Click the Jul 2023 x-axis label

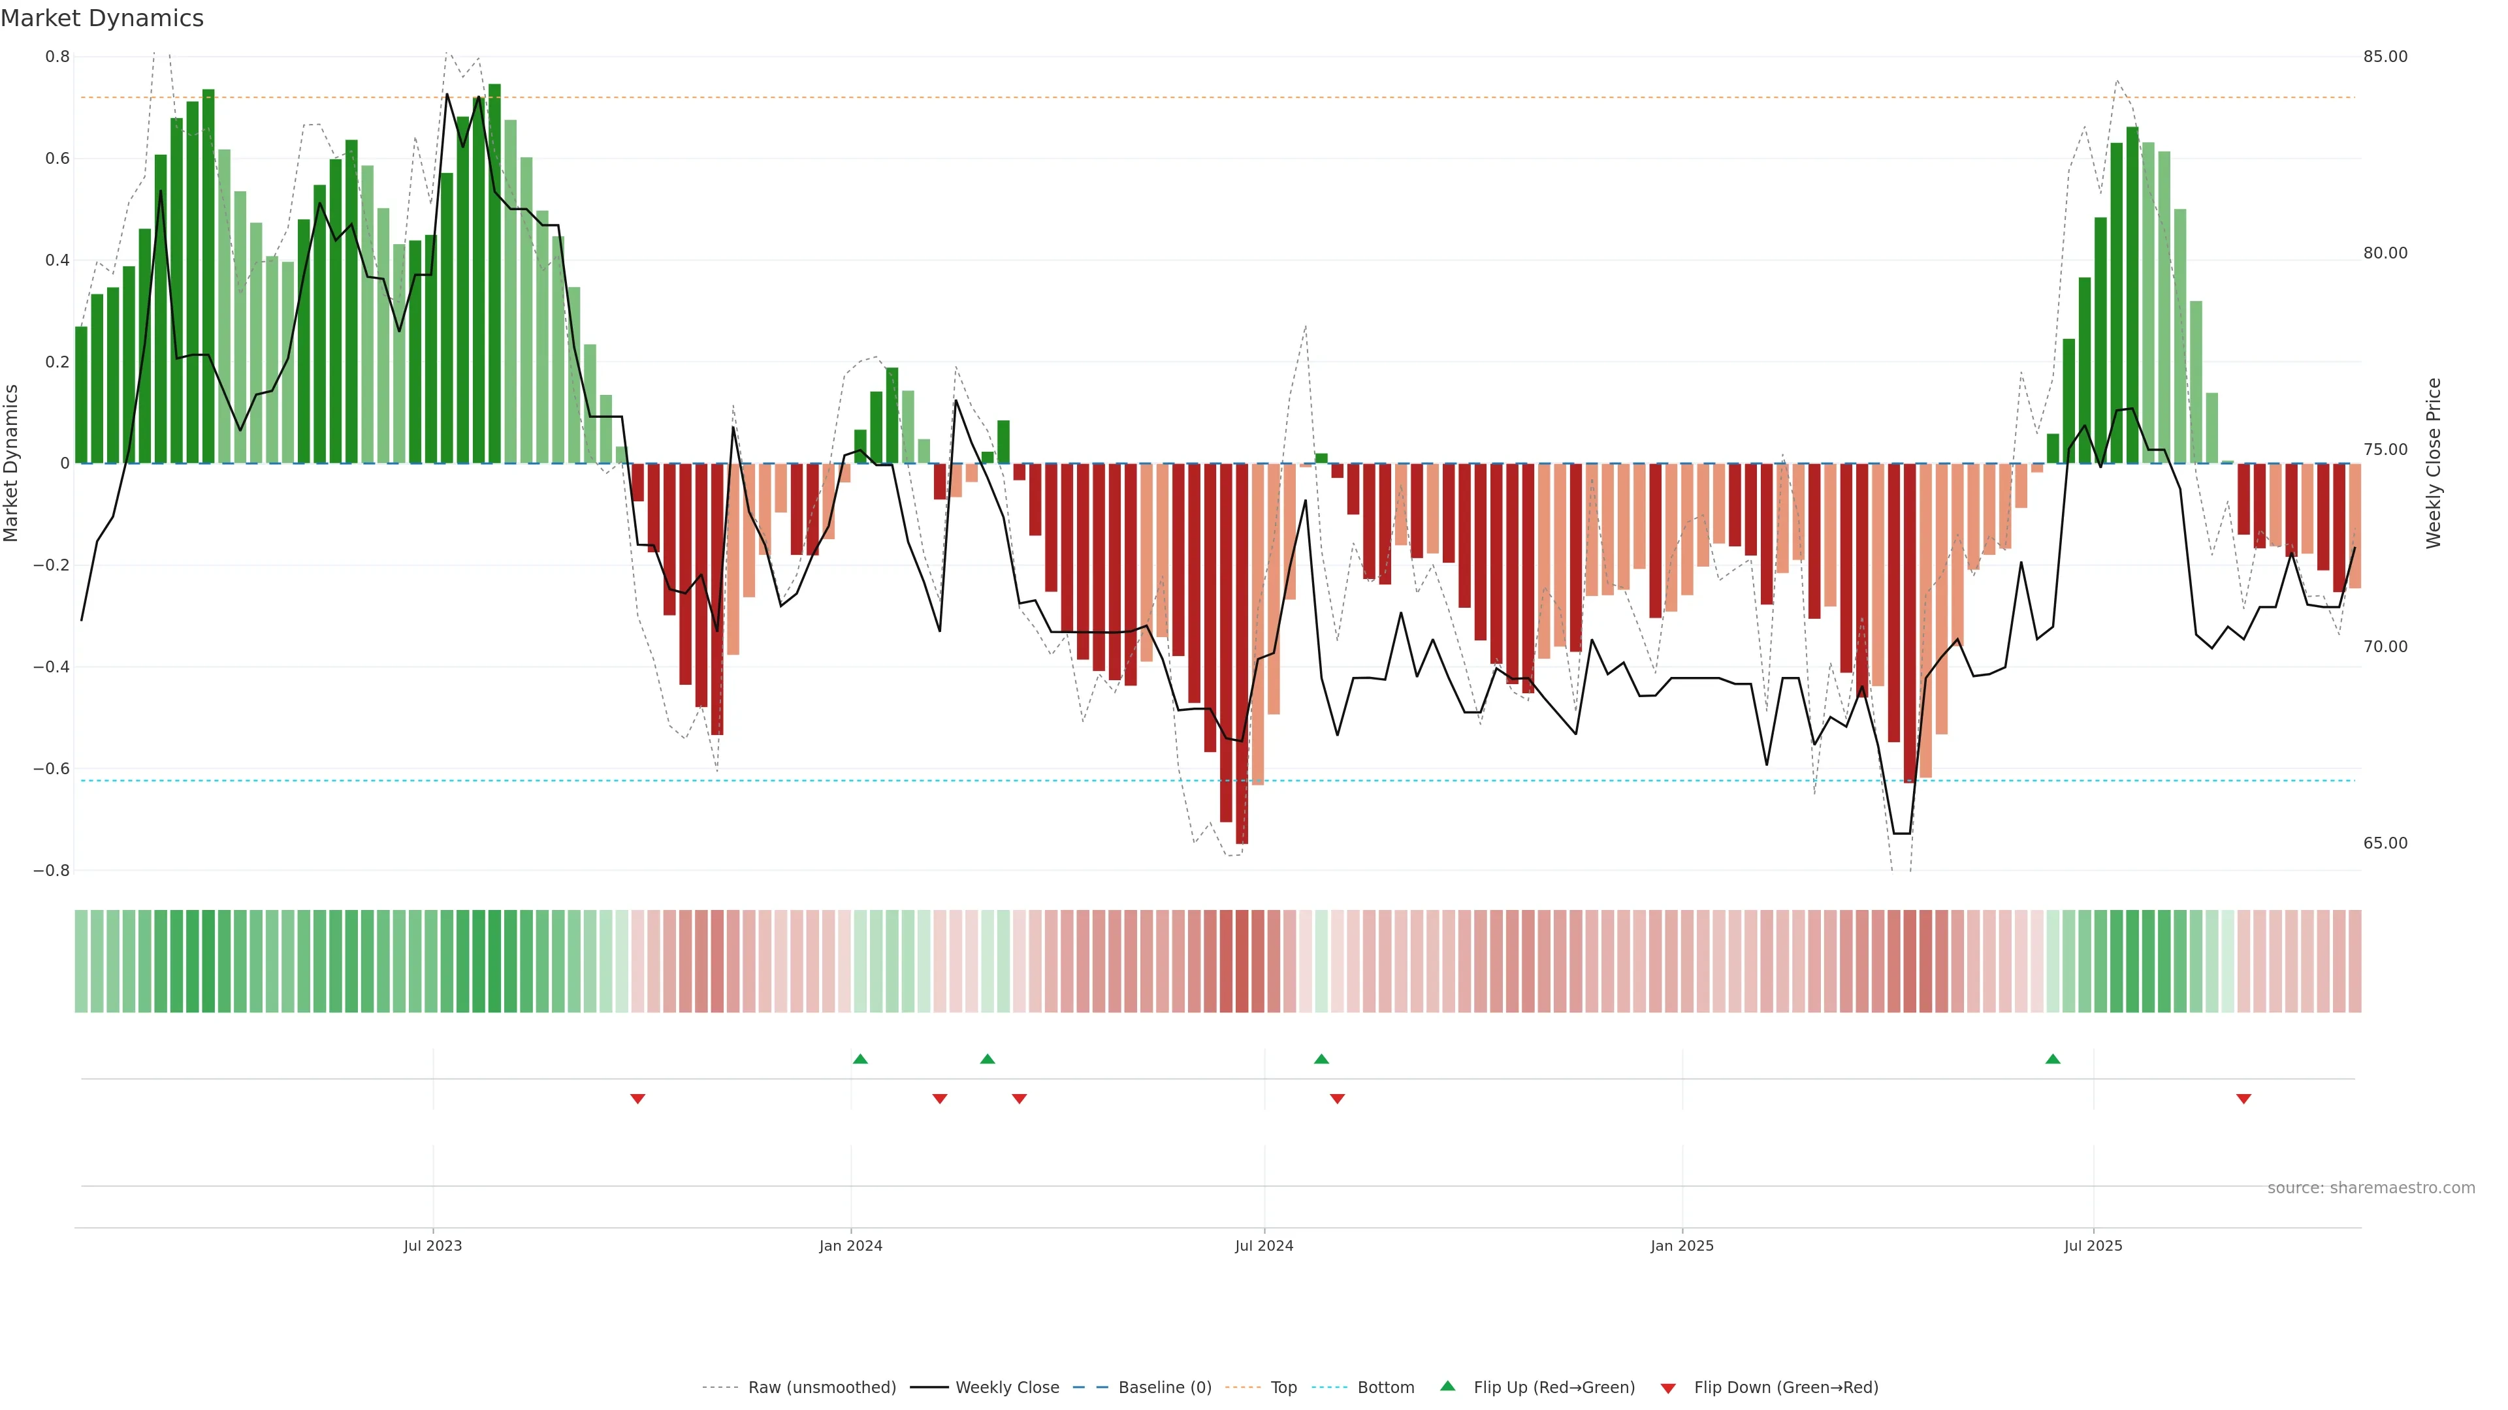tap(432, 1245)
